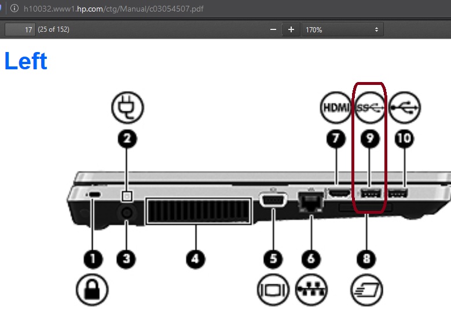Click the site information icon in address bar
The width and height of the screenshot is (451, 316).
[14, 8]
